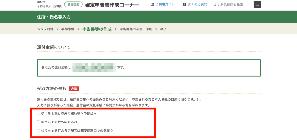Click the blurred refund amount value

[x=94, y=68]
